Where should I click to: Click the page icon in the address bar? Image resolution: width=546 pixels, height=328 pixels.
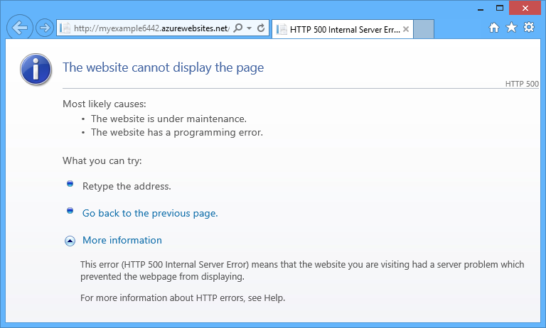(x=65, y=28)
